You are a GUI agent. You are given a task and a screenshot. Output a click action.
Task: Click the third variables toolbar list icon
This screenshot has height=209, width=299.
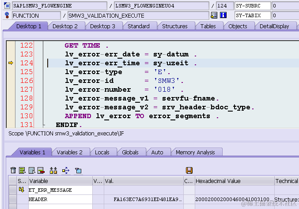[x=32, y=170]
